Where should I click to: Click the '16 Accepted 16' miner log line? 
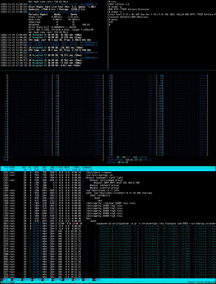coord(41,35)
